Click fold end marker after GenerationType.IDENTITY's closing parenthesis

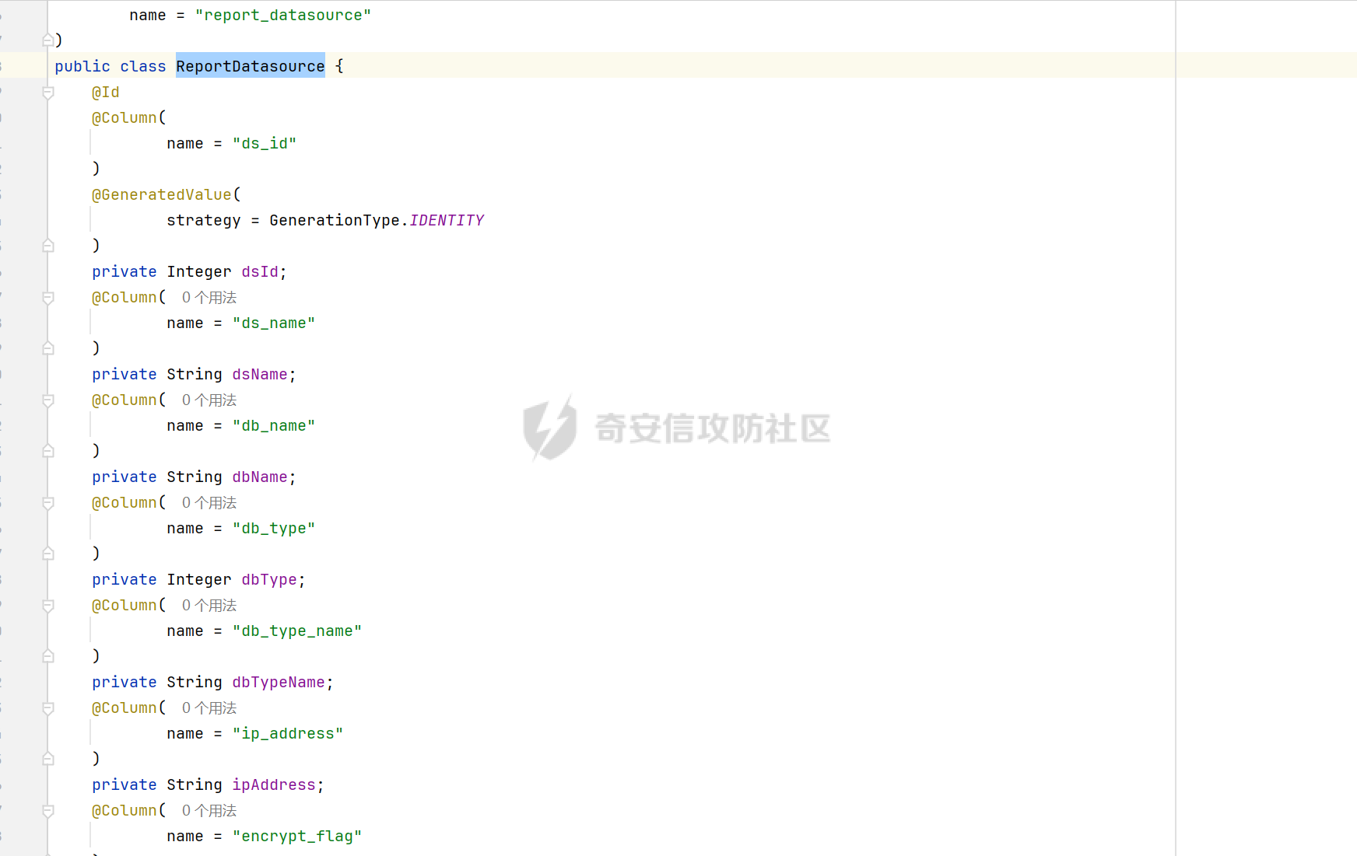click(48, 246)
